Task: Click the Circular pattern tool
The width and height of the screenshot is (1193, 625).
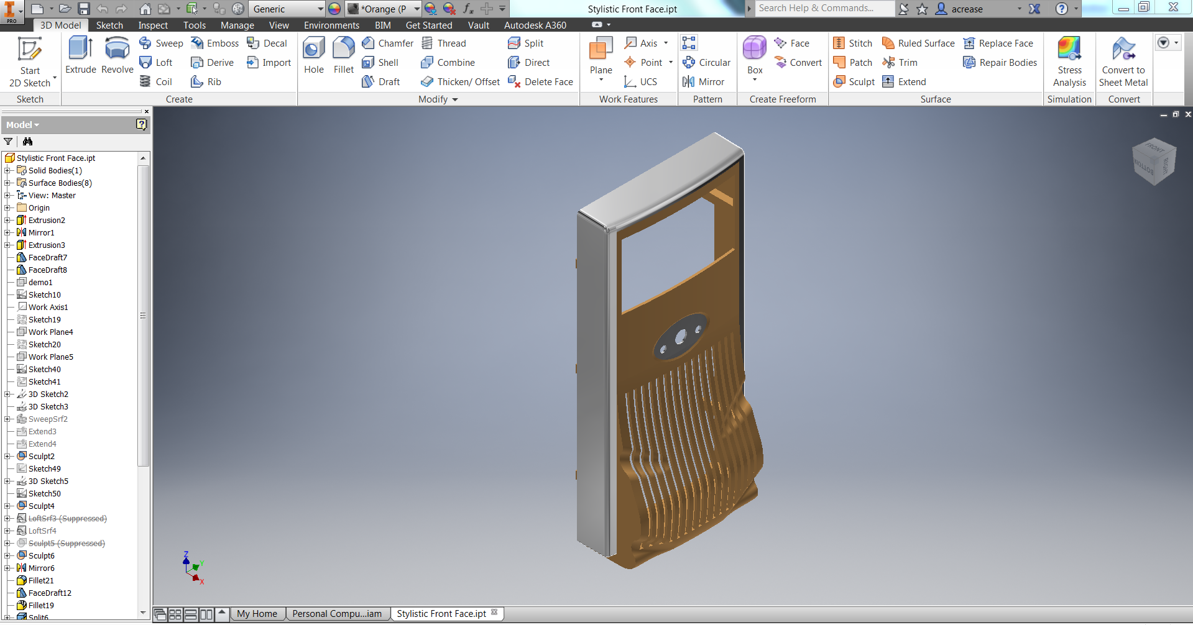Action: [706, 62]
